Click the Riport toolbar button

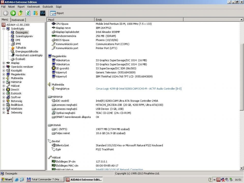point(57,13)
